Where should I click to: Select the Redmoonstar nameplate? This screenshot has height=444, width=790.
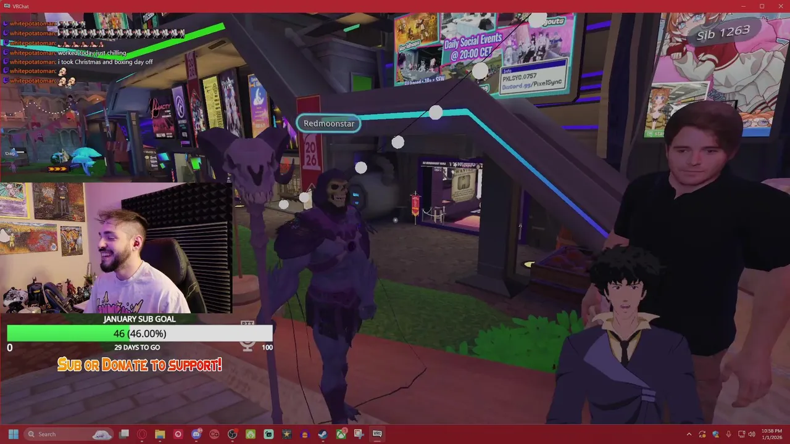point(329,123)
